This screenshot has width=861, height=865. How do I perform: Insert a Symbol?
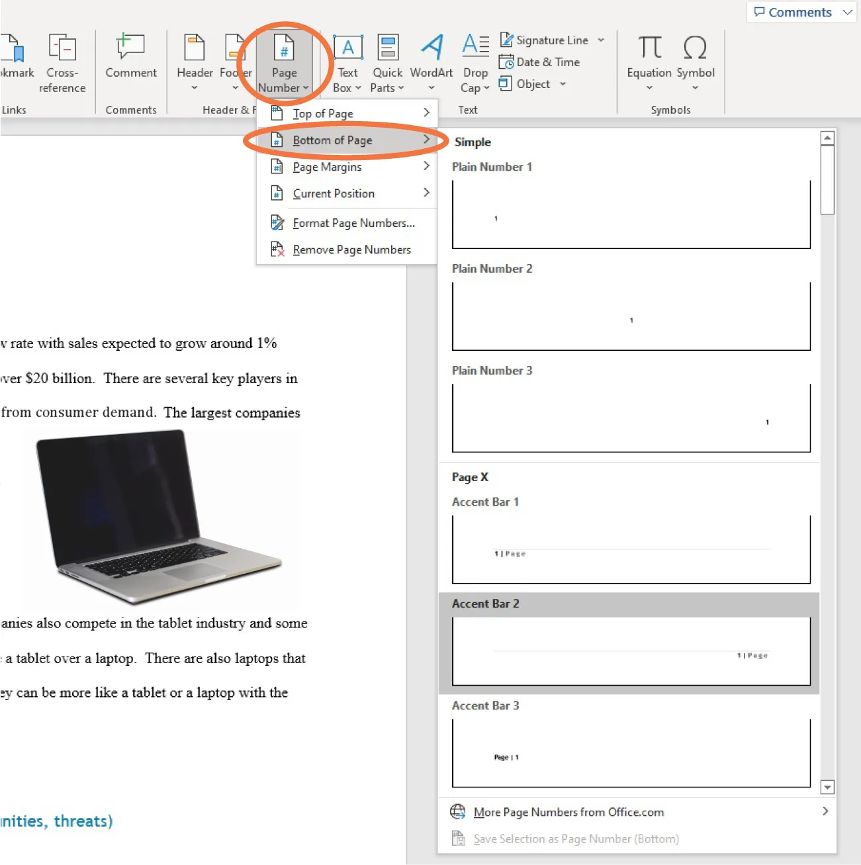[695, 60]
